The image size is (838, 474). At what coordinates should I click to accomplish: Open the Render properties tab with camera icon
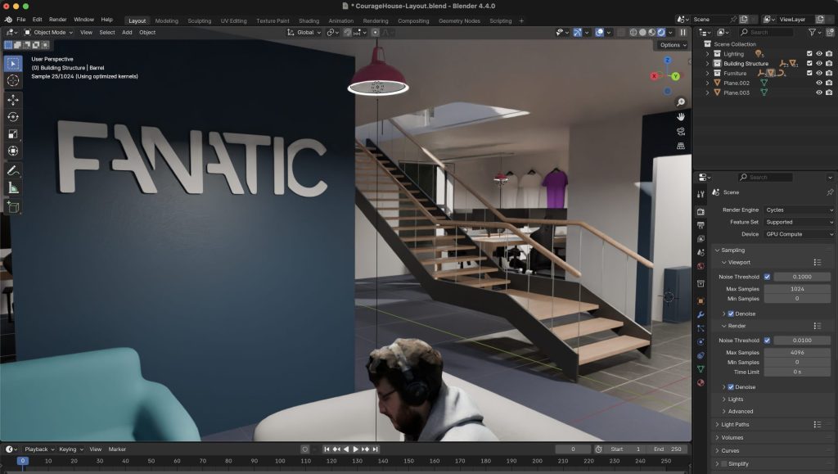click(x=701, y=211)
